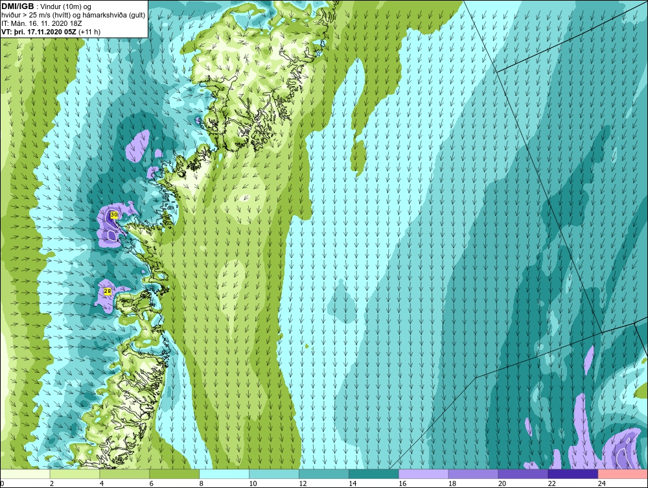
Task: Click the 'IT: Mán. 16. 11. 2020 18Z' line
Action: 41,23
